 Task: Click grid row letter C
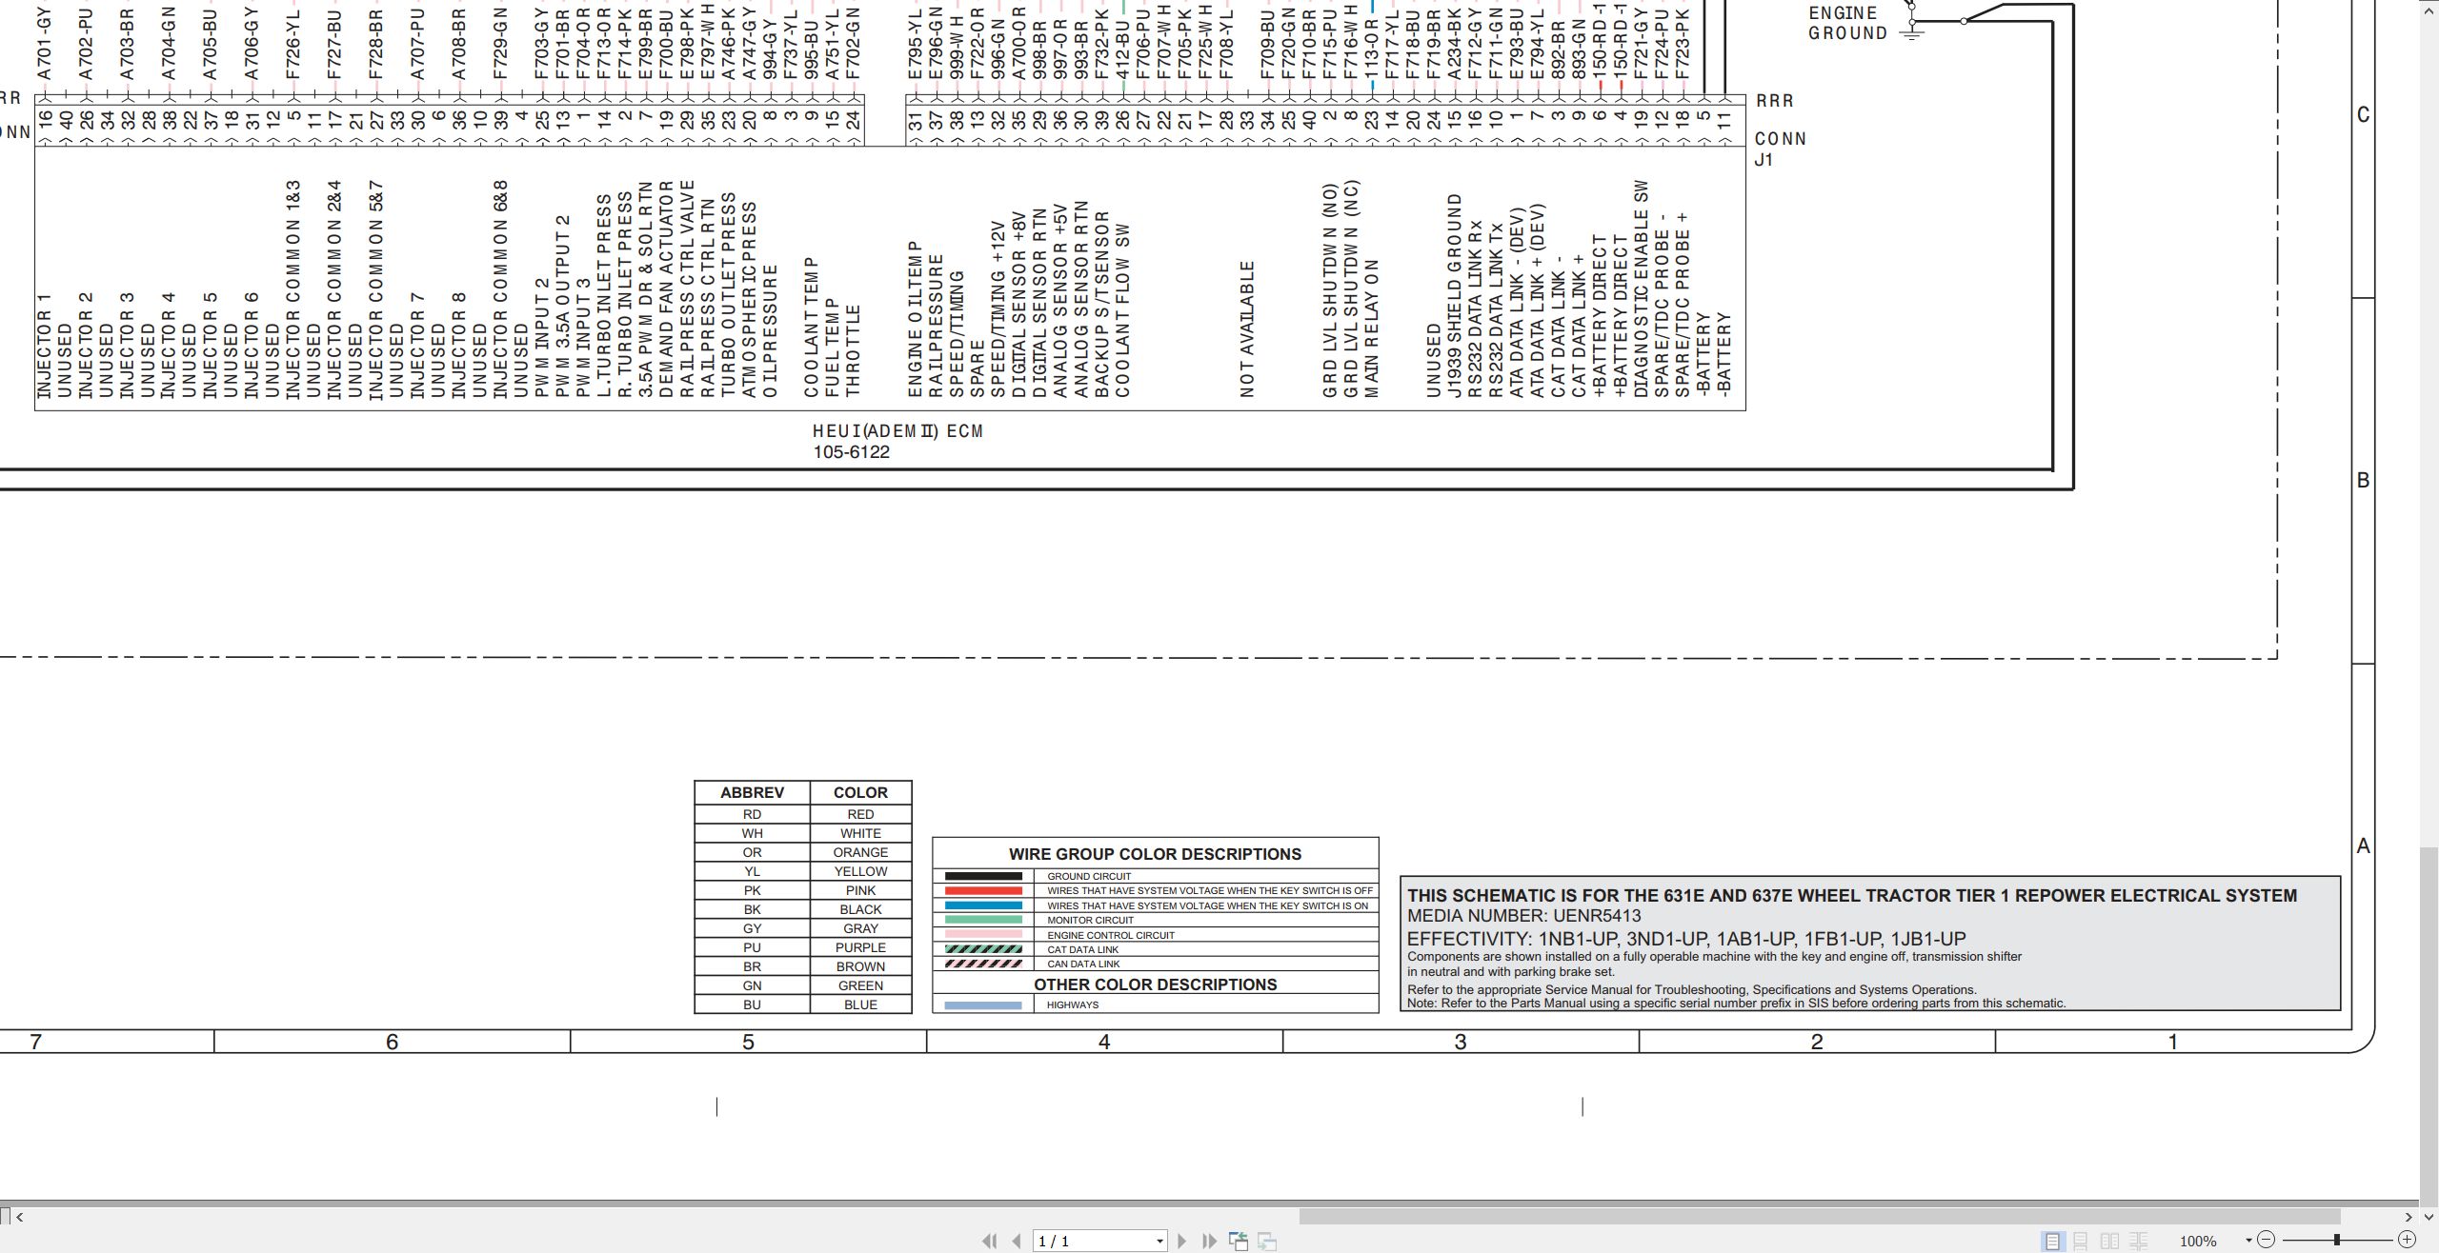pyautogui.click(x=2363, y=115)
